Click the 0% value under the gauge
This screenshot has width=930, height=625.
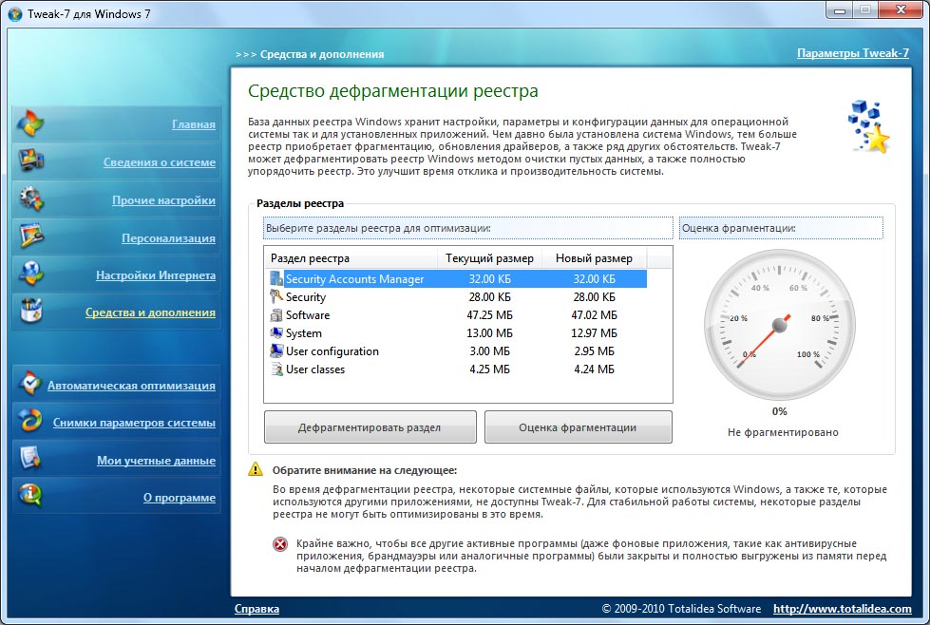tap(779, 411)
